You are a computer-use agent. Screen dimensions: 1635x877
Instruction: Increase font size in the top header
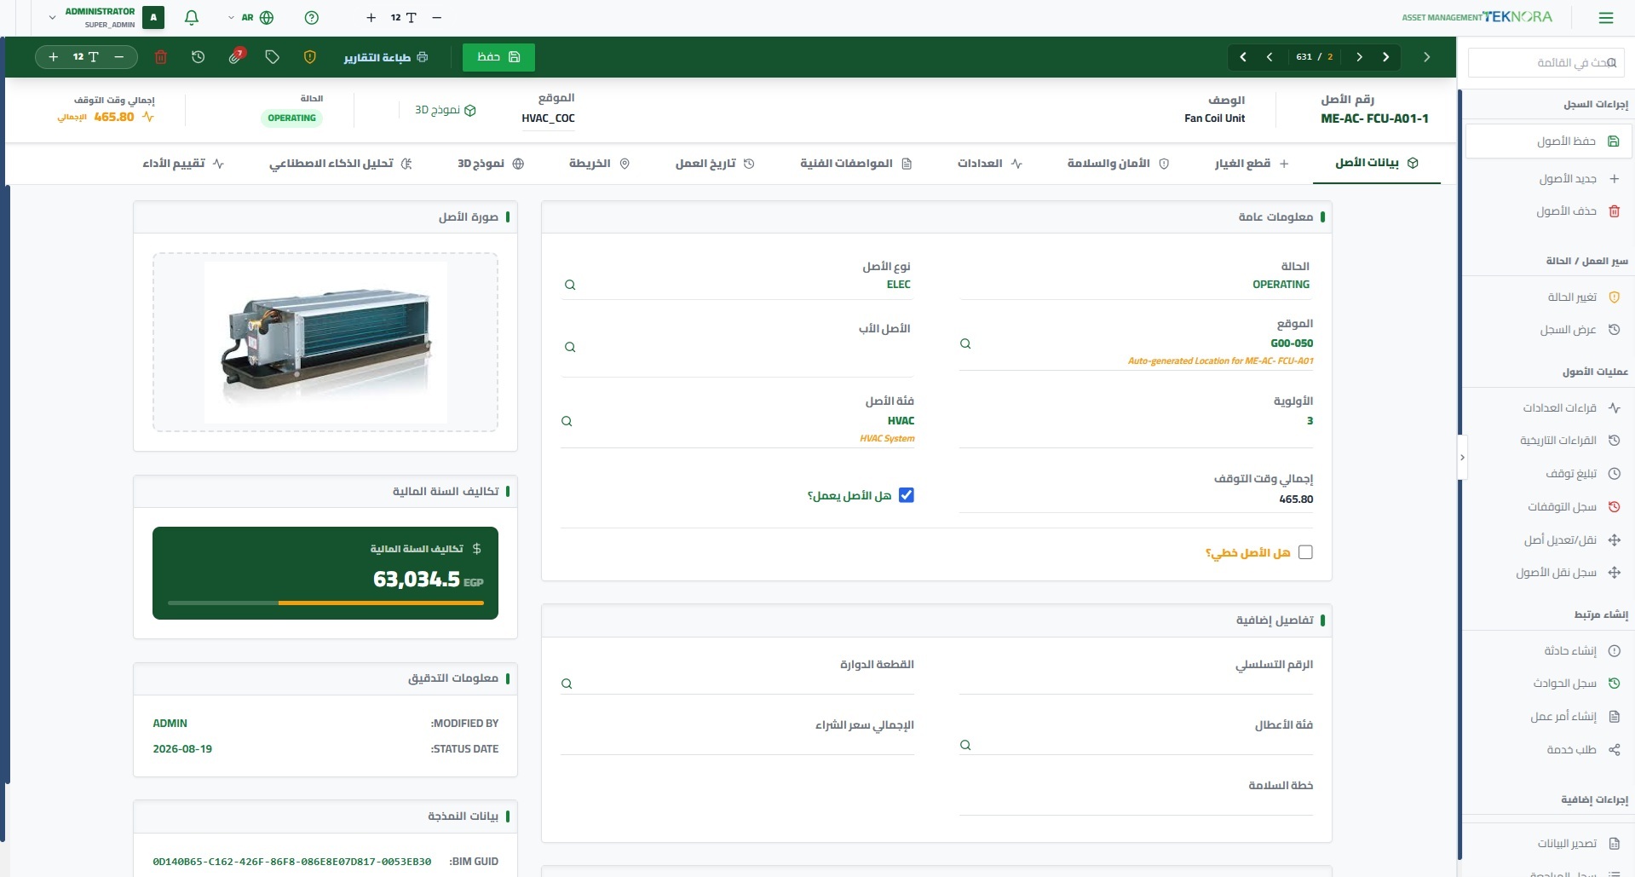coord(371,17)
